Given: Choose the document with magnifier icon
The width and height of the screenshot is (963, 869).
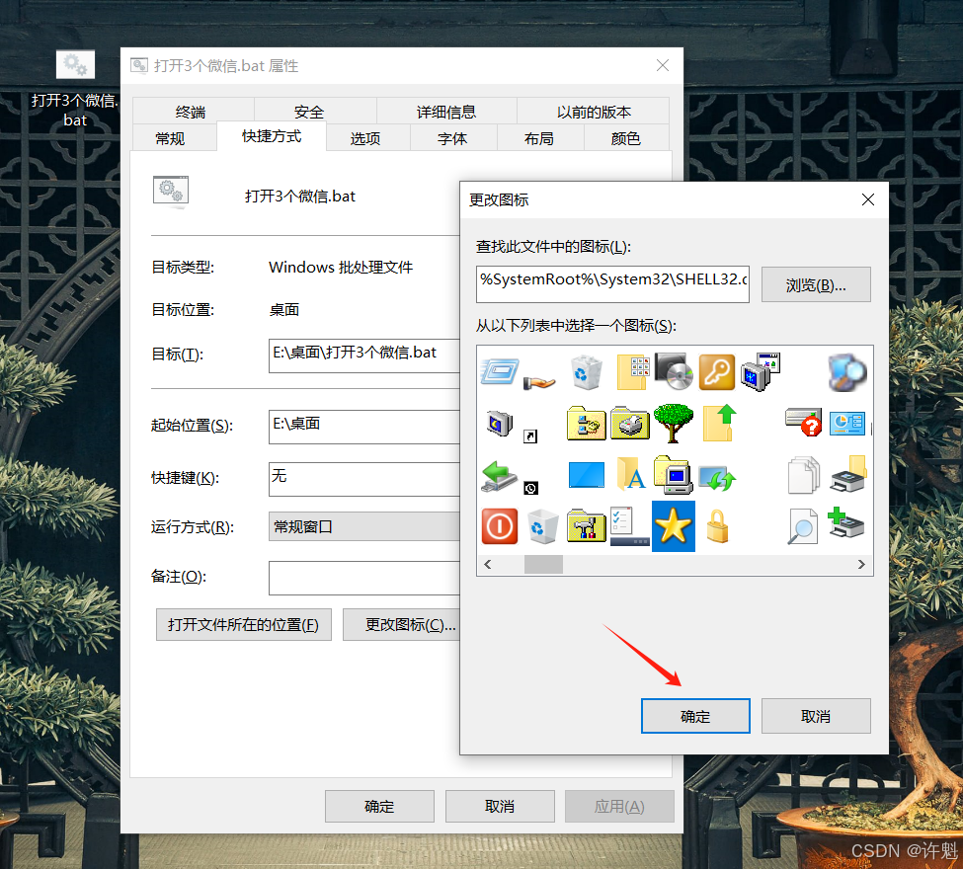Looking at the screenshot, I should [803, 526].
